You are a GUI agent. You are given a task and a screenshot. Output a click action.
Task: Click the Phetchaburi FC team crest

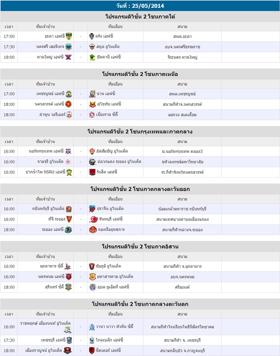(x=69, y=340)
